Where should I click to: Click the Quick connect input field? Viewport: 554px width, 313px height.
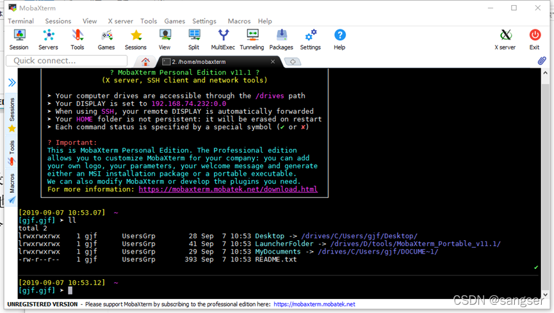coord(67,61)
